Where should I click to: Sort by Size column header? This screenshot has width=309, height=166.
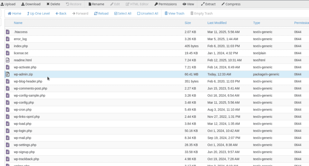(188, 23)
